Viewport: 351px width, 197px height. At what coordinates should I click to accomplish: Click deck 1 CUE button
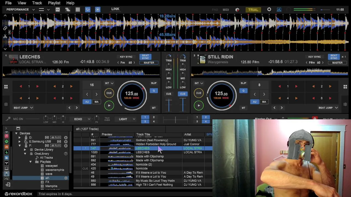[109, 93]
